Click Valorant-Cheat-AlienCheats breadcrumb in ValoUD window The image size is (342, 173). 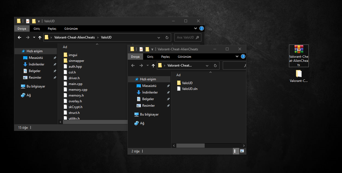74,37
